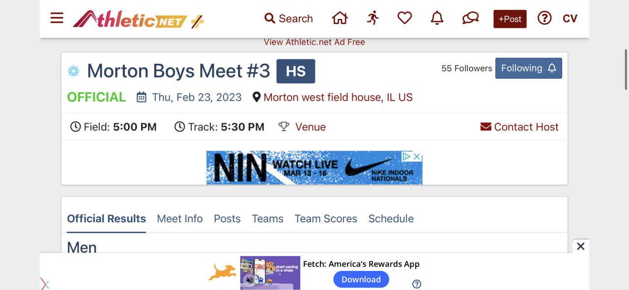629x290 pixels.
Task: Open the running athlete icon
Action: [x=373, y=19]
